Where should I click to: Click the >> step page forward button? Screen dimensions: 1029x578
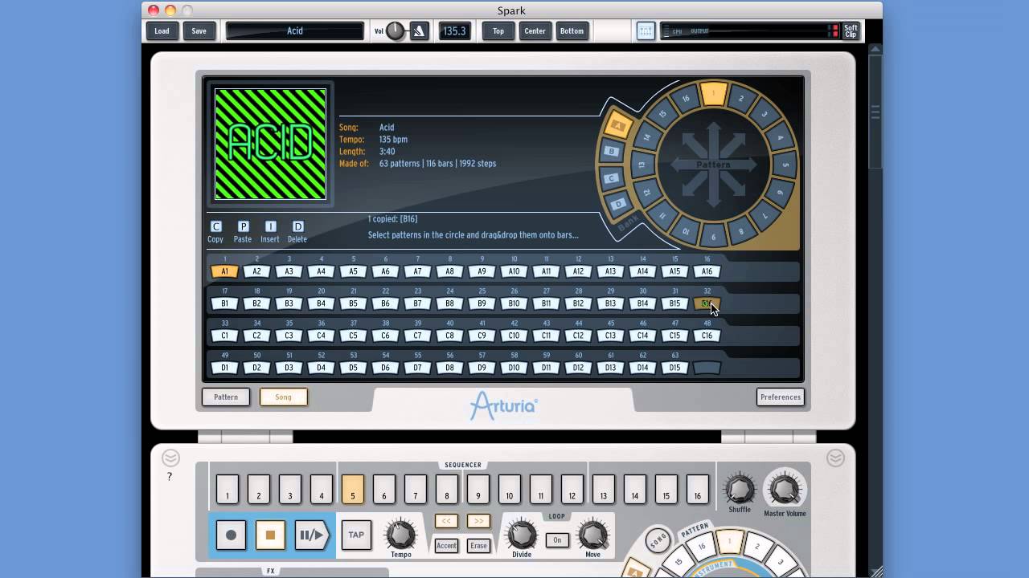coord(478,521)
